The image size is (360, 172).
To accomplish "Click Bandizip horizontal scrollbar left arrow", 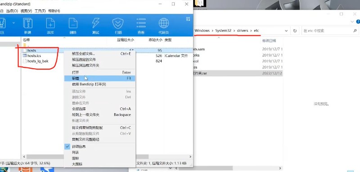I will 24,157.
